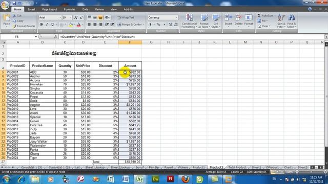Adjust the status bar zoom slider
The height and width of the screenshot is (184, 328).
click(311, 172)
